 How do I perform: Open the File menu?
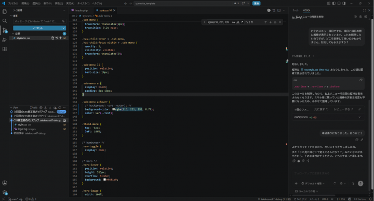(x=13, y=3)
